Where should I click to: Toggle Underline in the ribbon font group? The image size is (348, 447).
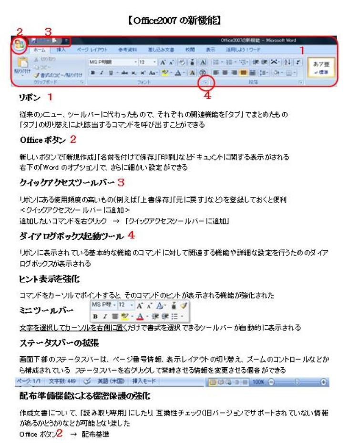tap(111, 73)
